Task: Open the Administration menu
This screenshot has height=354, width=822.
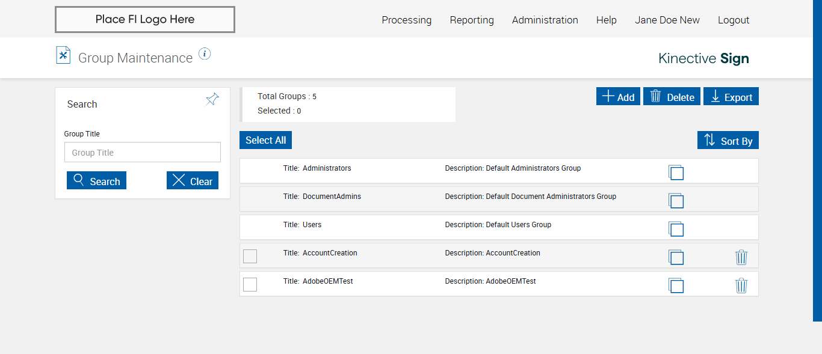Action: 545,20
